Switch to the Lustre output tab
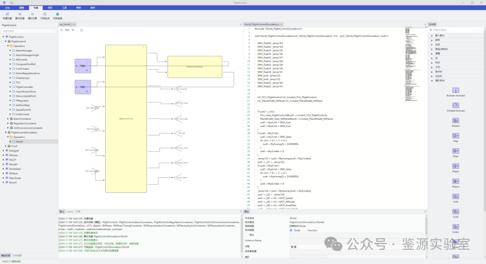Image resolution: width=486 pixels, height=264 pixels. pyautogui.click(x=70, y=212)
